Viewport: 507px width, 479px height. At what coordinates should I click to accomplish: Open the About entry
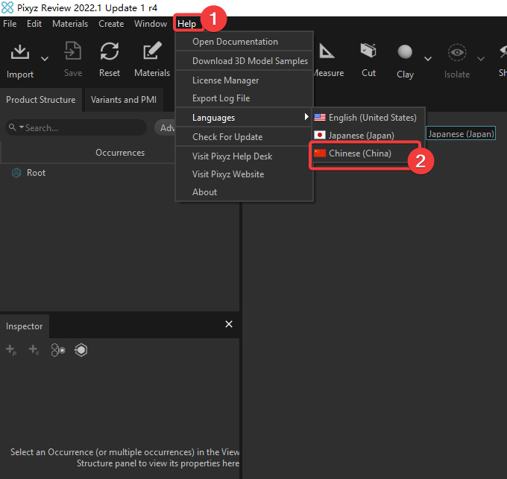245,192
